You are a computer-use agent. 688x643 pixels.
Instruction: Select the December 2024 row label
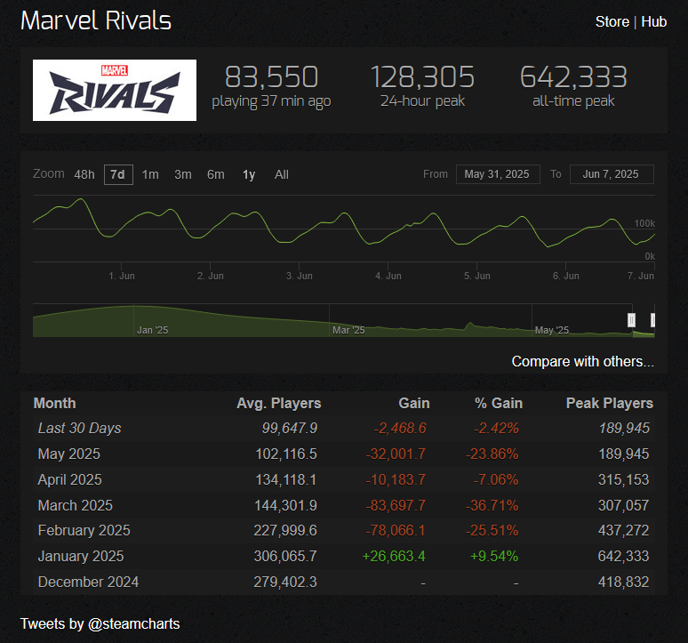click(88, 582)
